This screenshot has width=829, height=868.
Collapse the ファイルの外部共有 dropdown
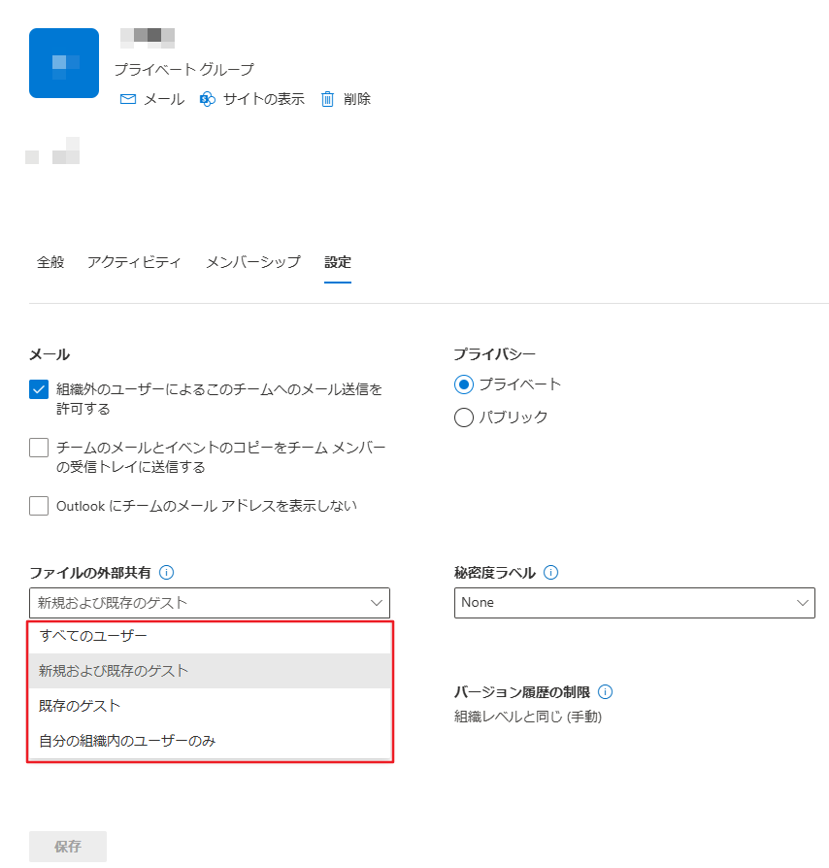[377, 603]
